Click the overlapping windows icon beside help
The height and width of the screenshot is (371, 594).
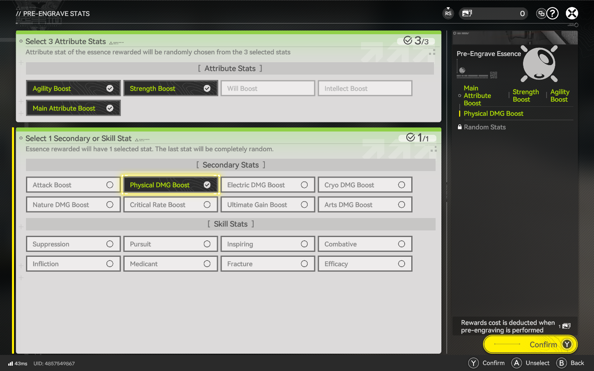click(541, 14)
